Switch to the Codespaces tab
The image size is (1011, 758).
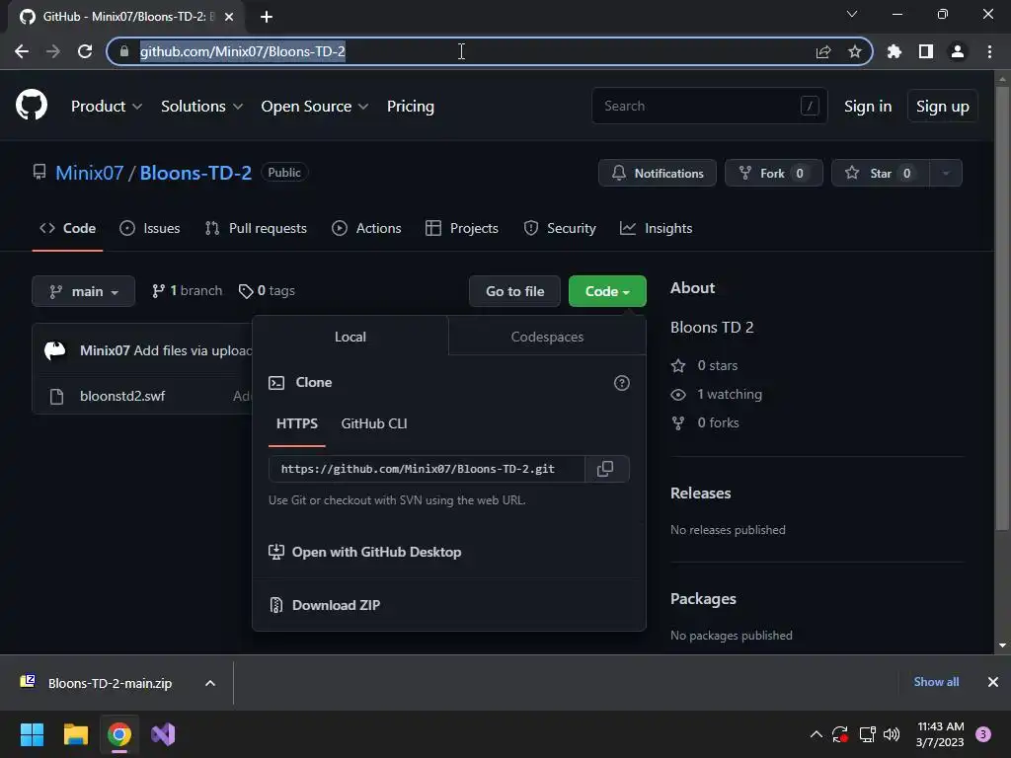coord(547,337)
